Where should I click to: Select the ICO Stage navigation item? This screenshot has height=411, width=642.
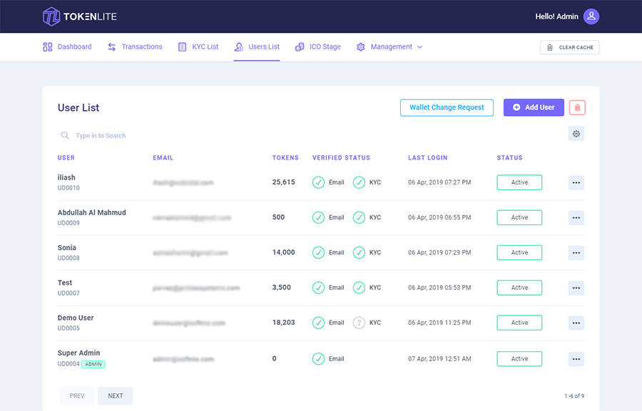click(x=317, y=46)
